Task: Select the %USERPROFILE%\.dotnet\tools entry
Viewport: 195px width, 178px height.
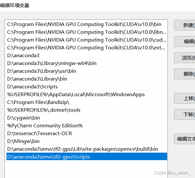Action: (86, 110)
